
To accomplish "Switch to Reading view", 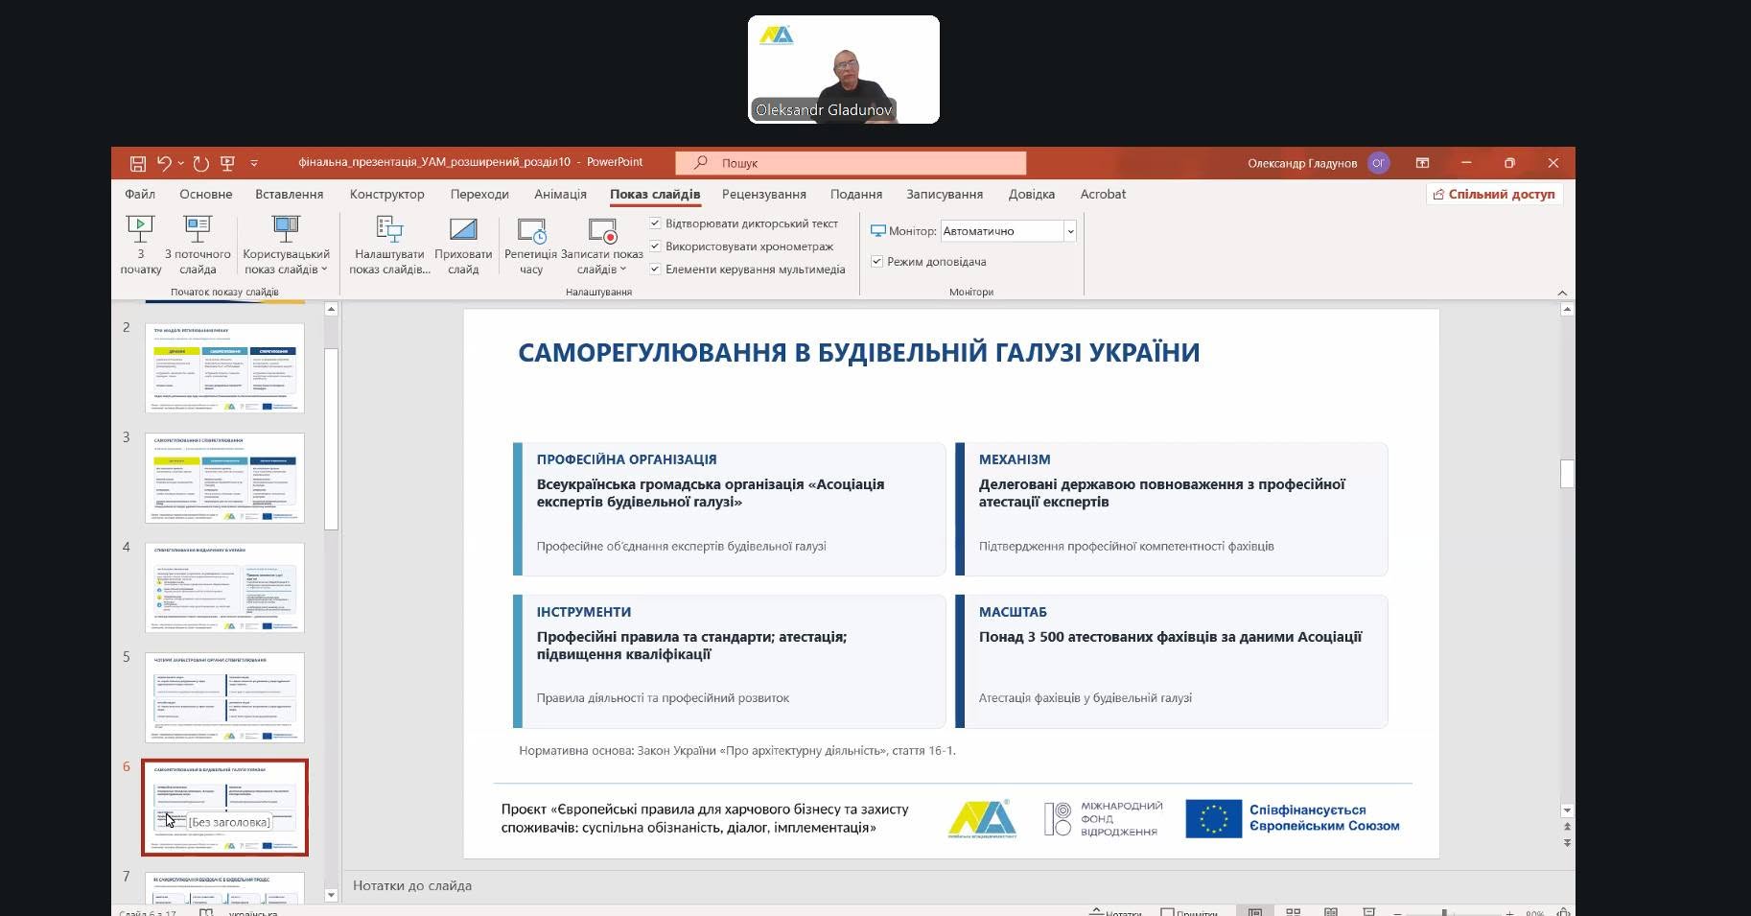I will click(1331, 911).
